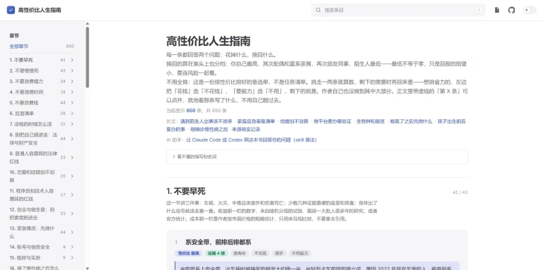The image size is (543, 270).
Task: Open chapter 9. 普通人容易踩的法律红线
Action: click(34, 157)
